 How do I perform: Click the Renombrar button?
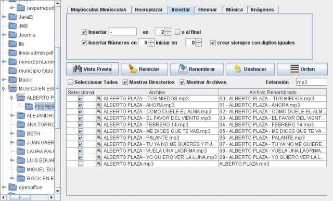click(197, 69)
